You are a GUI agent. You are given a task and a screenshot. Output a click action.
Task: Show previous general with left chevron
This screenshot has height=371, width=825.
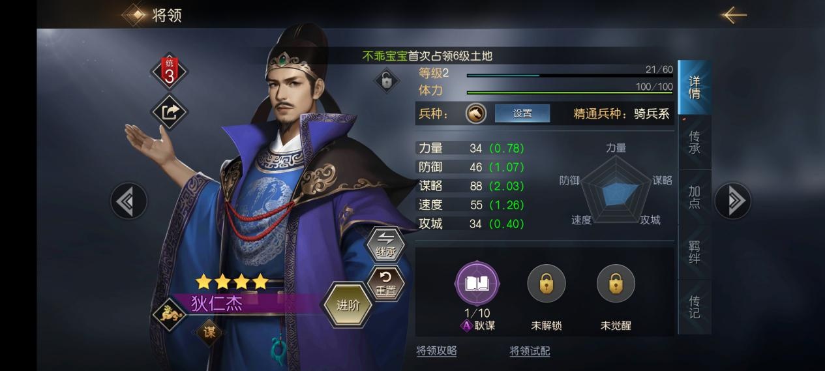pyautogui.click(x=128, y=201)
